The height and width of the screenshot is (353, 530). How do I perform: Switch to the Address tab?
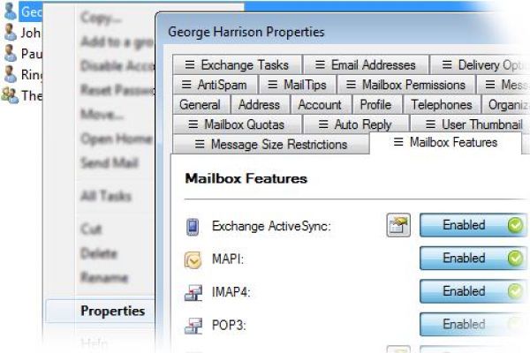tap(260, 105)
